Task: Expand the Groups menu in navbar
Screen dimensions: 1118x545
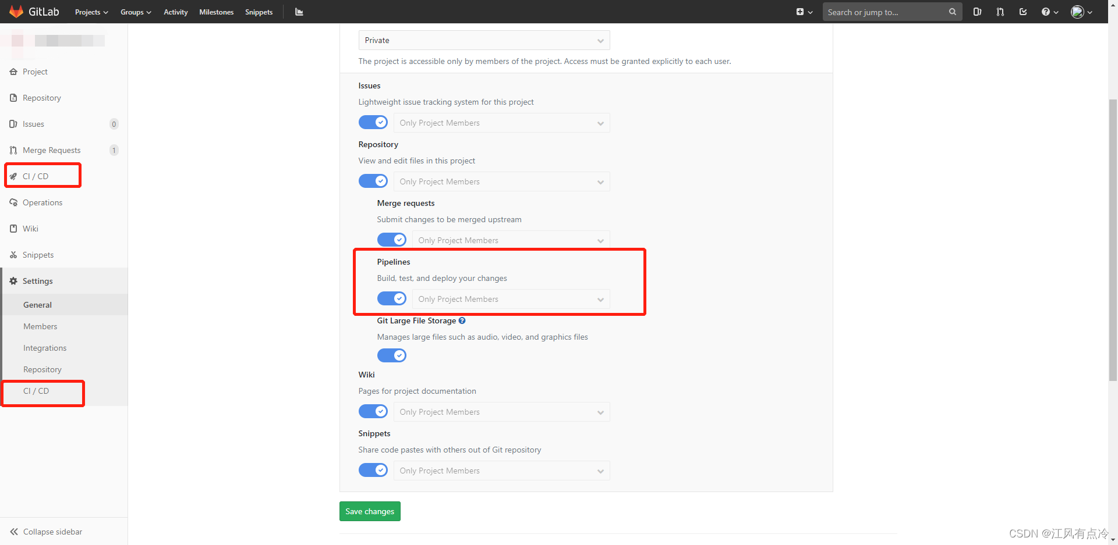Action: pos(136,12)
